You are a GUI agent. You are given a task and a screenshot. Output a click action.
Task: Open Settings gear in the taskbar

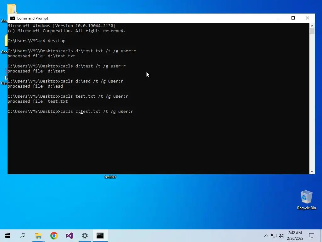pos(85,236)
